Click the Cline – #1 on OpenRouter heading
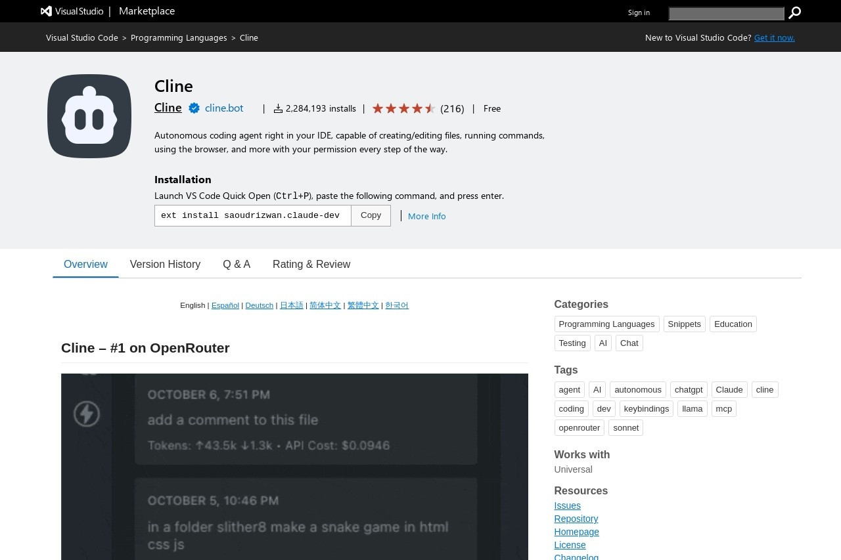This screenshot has height=560, width=841. pyautogui.click(x=145, y=348)
